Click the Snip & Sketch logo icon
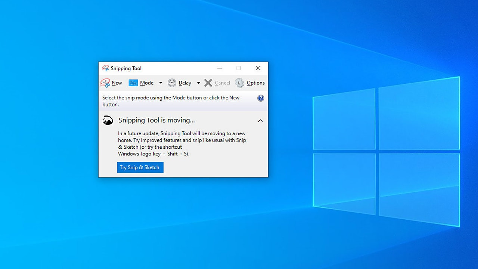This screenshot has height=269, width=478. click(108, 120)
